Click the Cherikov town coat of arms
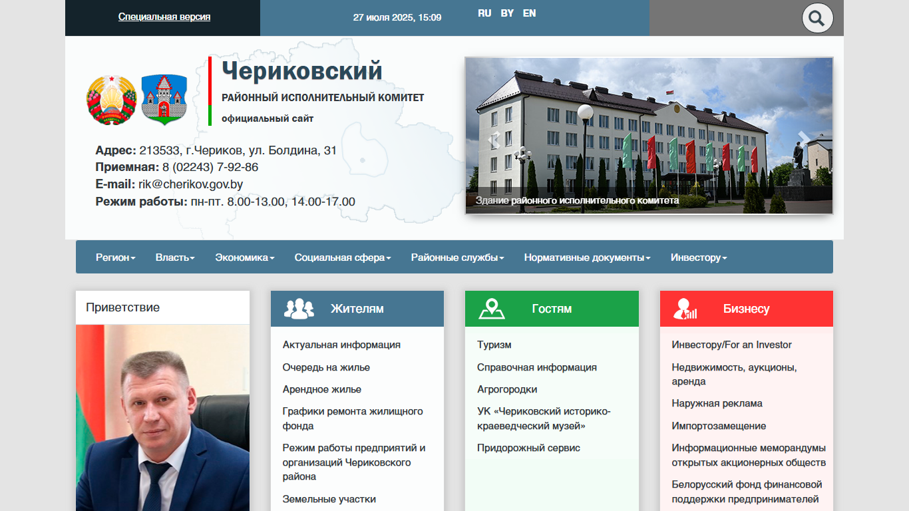The width and height of the screenshot is (909, 511). click(164, 100)
